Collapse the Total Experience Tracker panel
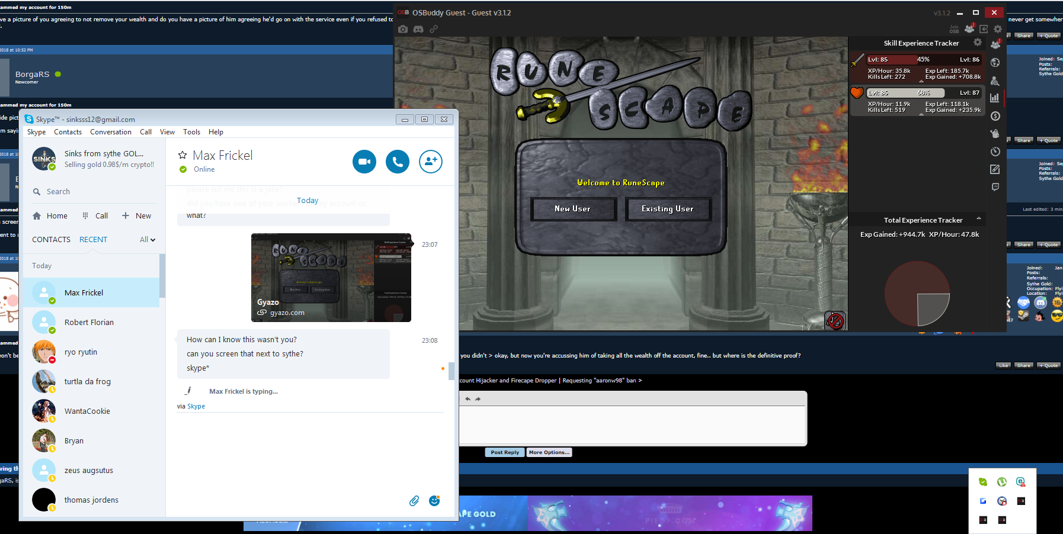This screenshot has height=534, width=1063. [979, 218]
